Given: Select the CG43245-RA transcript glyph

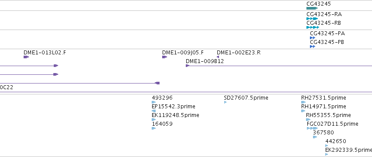Looking at the screenshot, I should click(x=312, y=19).
